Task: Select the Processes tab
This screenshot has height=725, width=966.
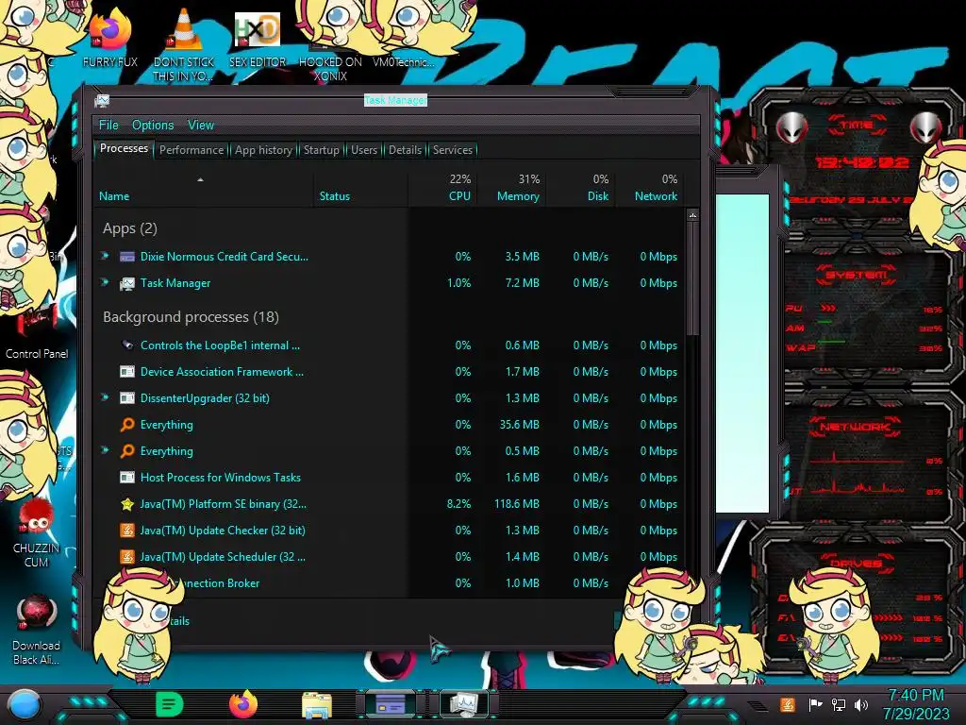Action: [x=124, y=148]
